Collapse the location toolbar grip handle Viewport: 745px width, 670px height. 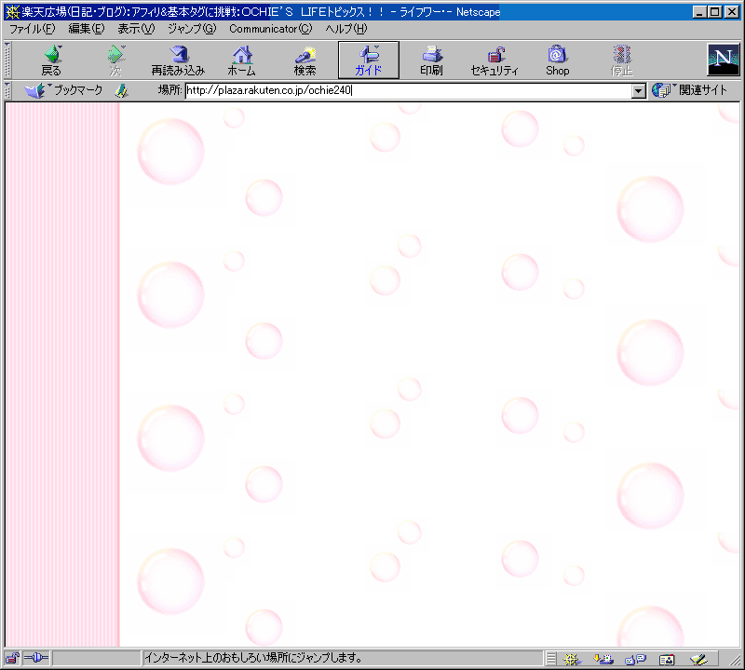7,90
